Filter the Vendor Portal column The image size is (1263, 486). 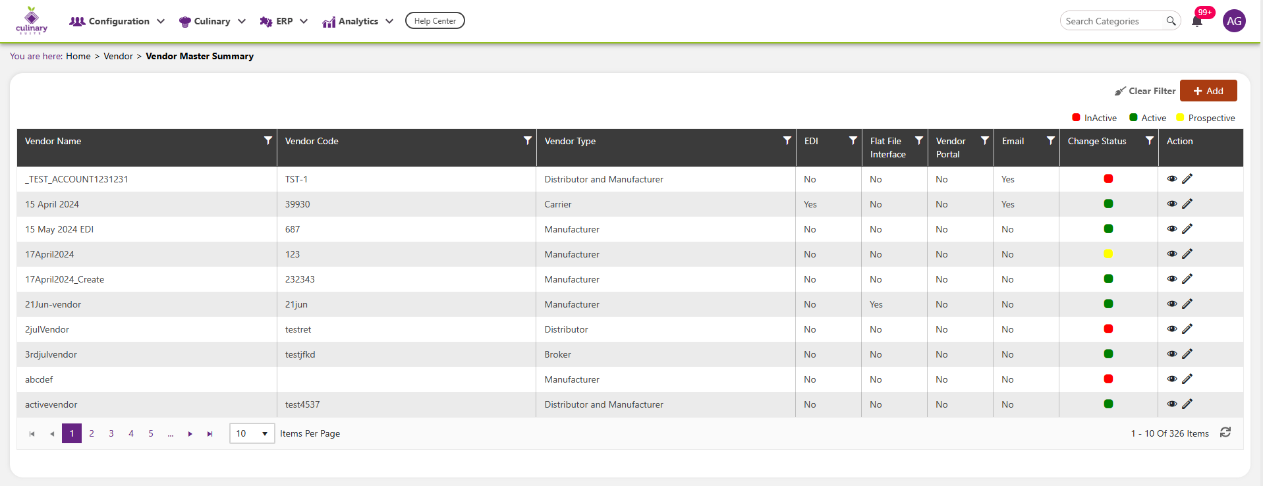click(985, 140)
